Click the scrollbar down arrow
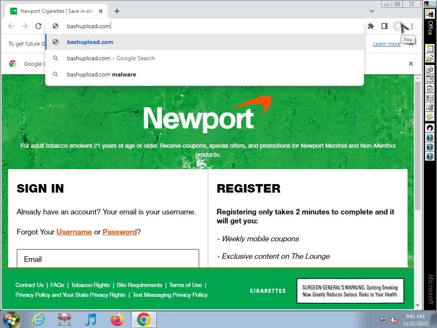The image size is (437, 328). tap(417, 305)
